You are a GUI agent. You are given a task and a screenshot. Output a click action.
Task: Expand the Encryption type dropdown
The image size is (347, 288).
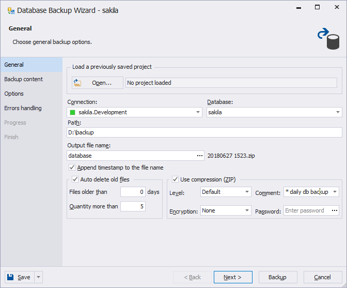click(x=247, y=210)
